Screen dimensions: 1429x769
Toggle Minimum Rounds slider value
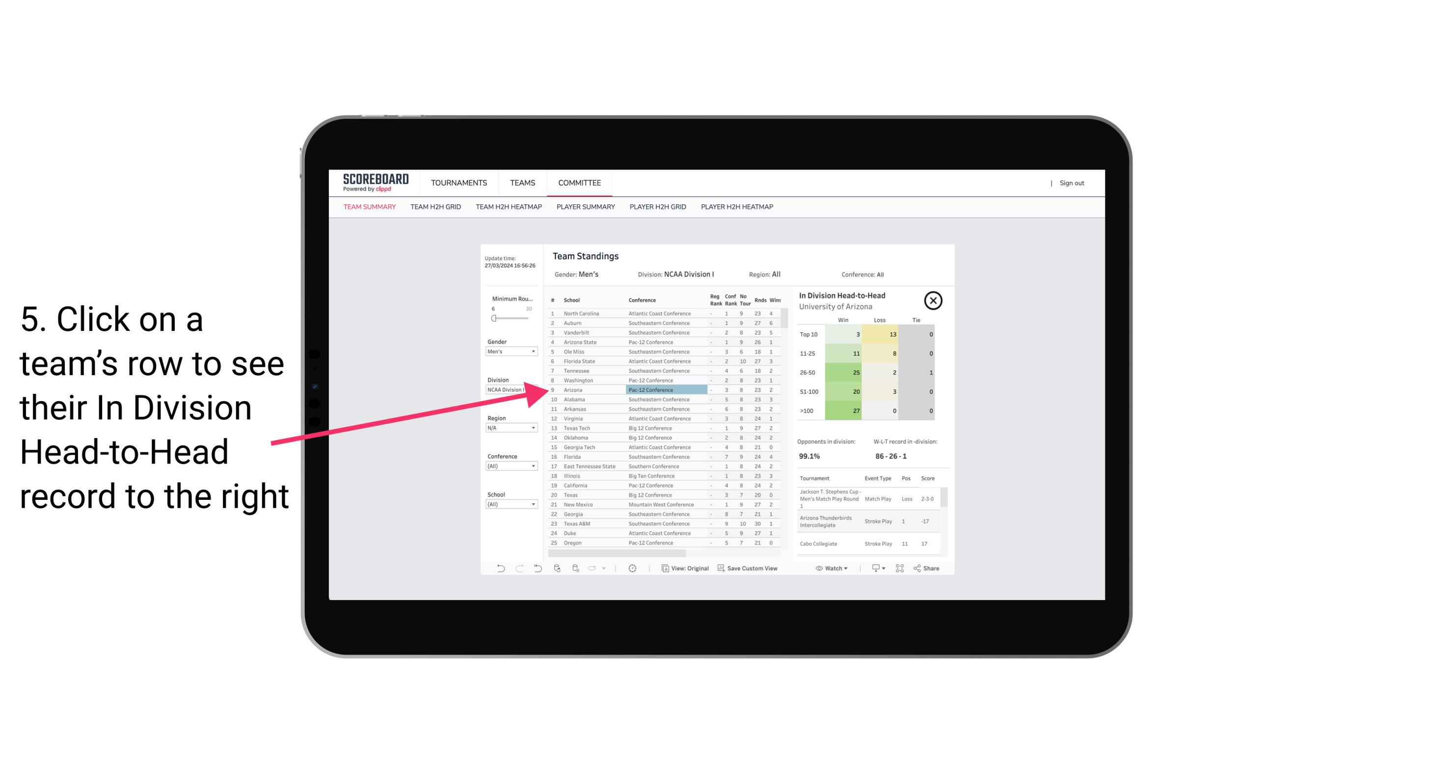coord(493,318)
